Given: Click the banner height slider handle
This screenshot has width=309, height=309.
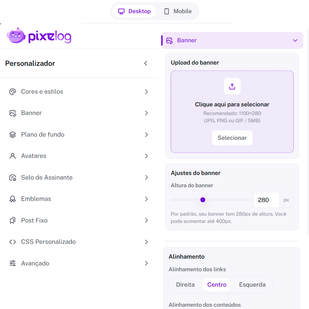Looking at the screenshot, I should click(x=203, y=200).
